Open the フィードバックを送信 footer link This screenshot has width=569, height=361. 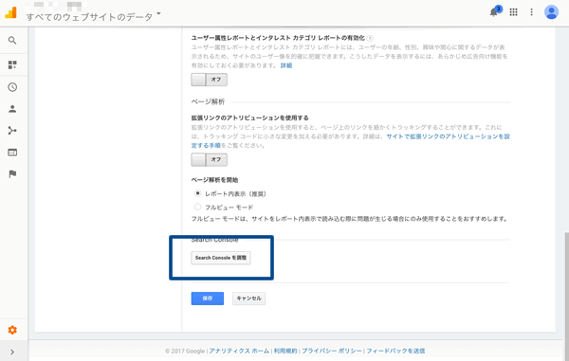tap(395, 351)
